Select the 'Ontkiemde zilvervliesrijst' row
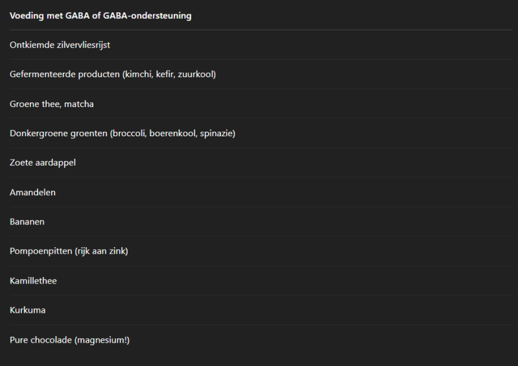518x366 pixels. [60, 45]
